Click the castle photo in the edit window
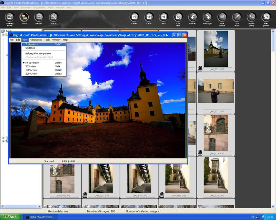This screenshot has width=276, height=220. pos(98,100)
